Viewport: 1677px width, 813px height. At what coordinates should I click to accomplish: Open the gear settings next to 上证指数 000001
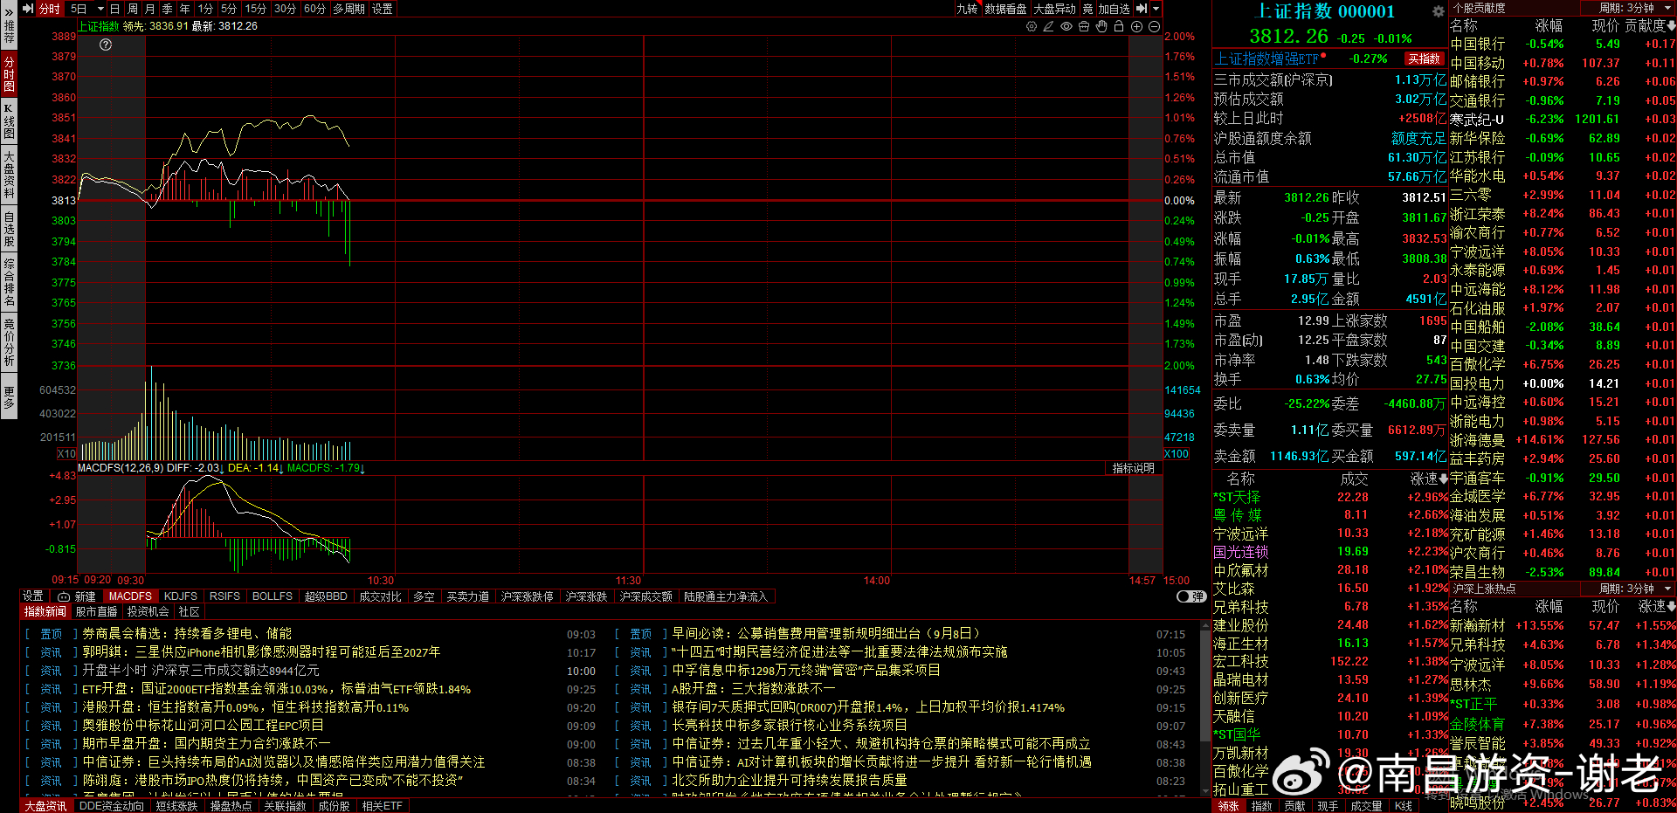(1438, 11)
